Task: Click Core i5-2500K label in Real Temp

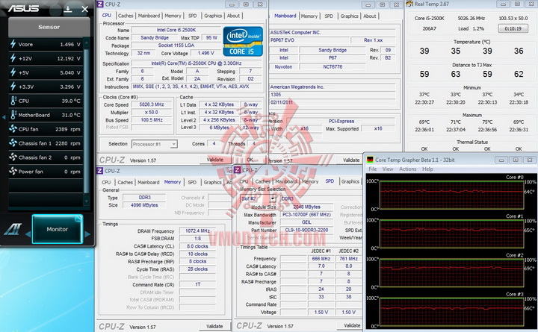Action: click(429, 18)
